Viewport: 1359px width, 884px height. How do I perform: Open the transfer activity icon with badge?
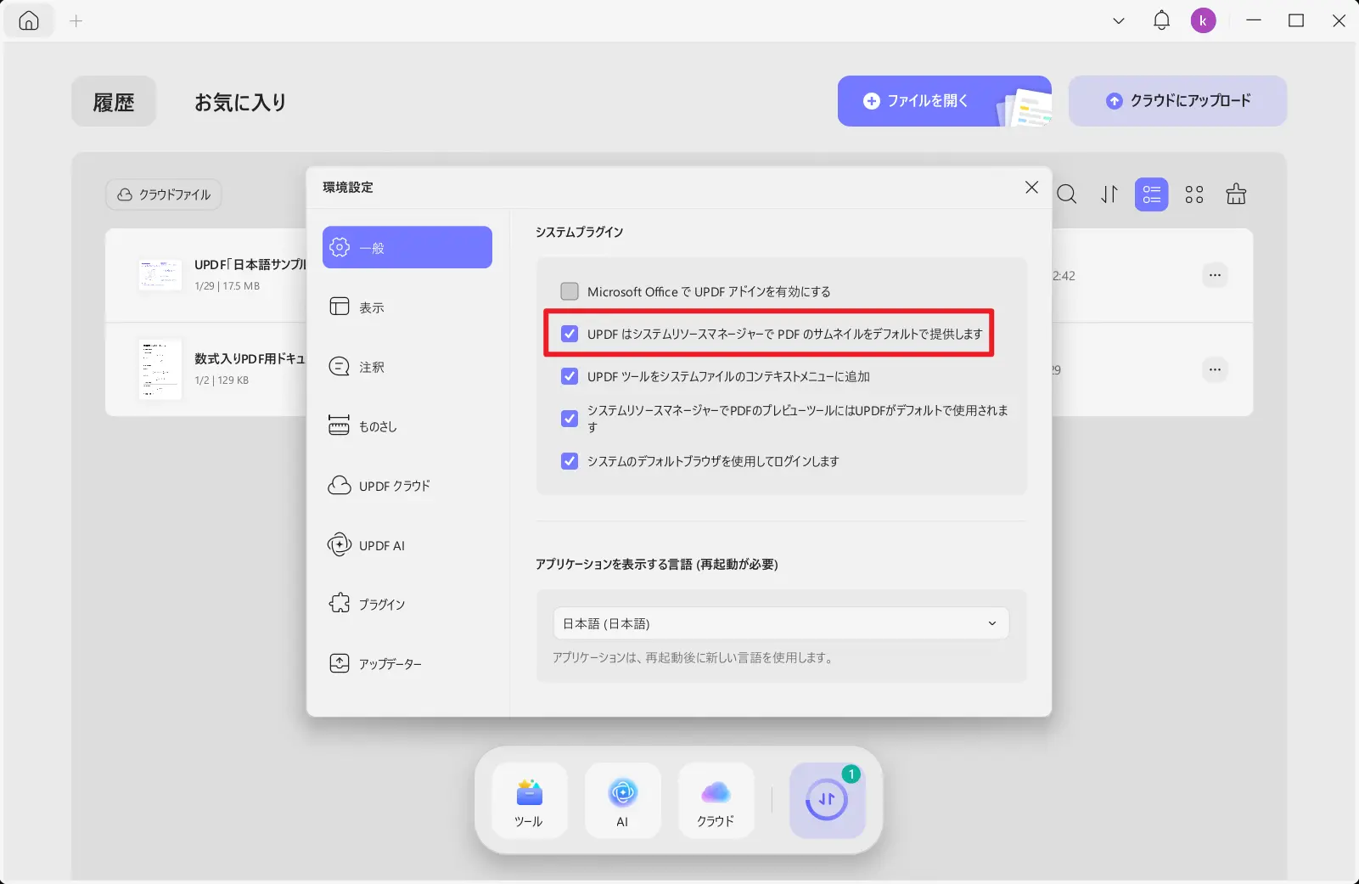(x=827, y=801)
